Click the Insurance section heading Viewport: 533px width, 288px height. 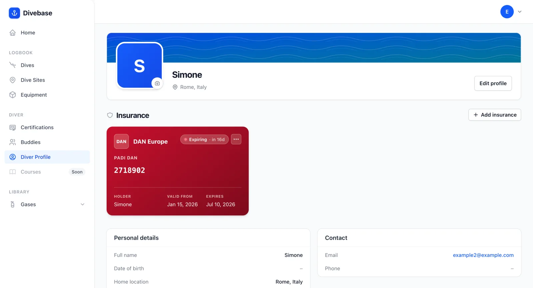tap(133, 115)
